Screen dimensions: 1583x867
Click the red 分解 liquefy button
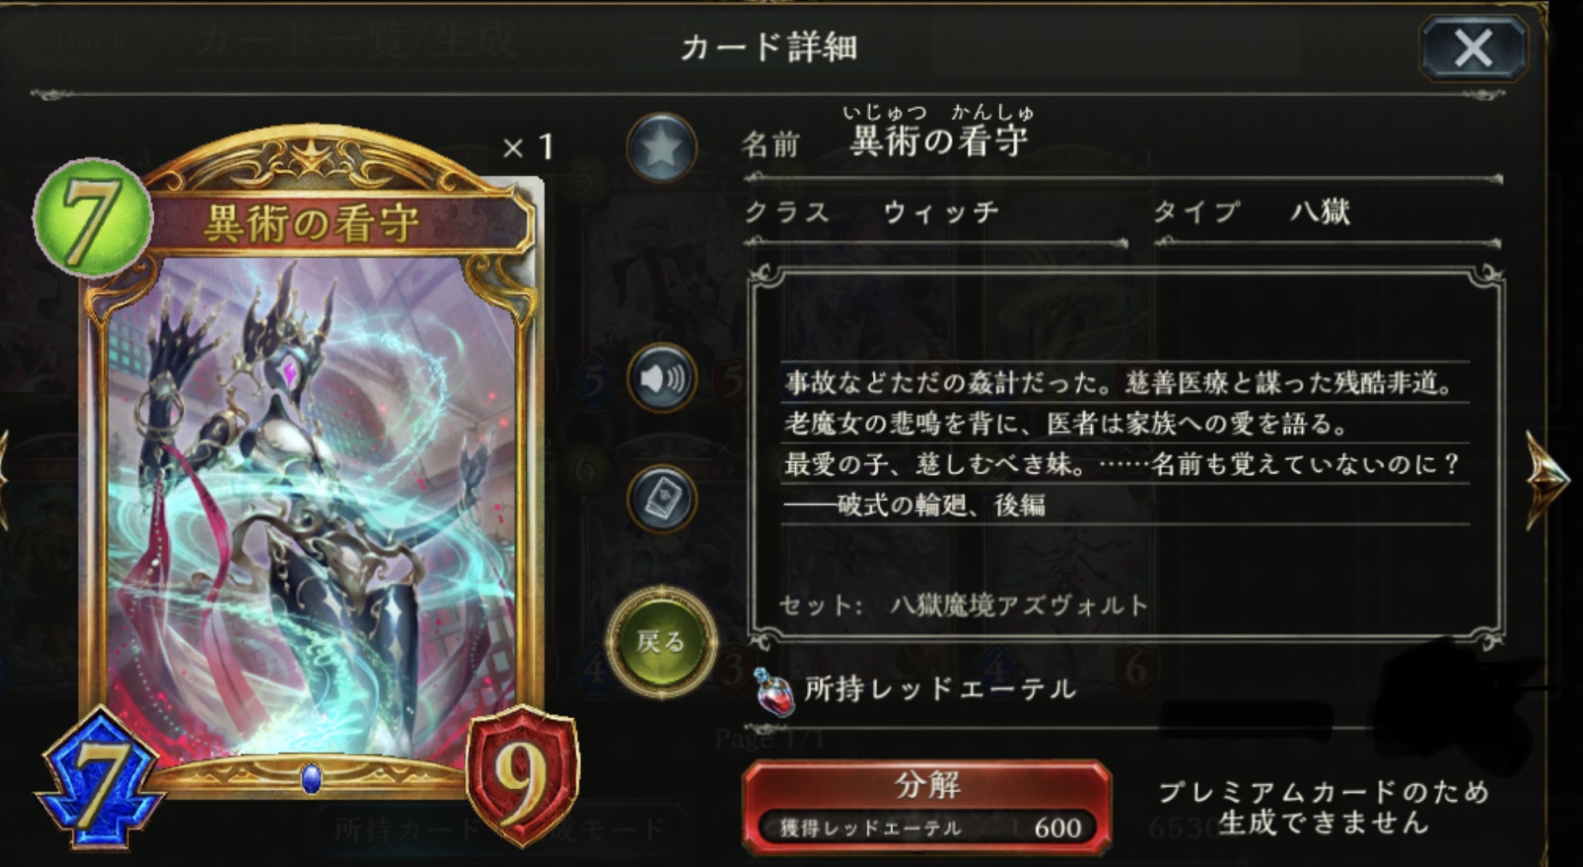click(x=927, y=807)
